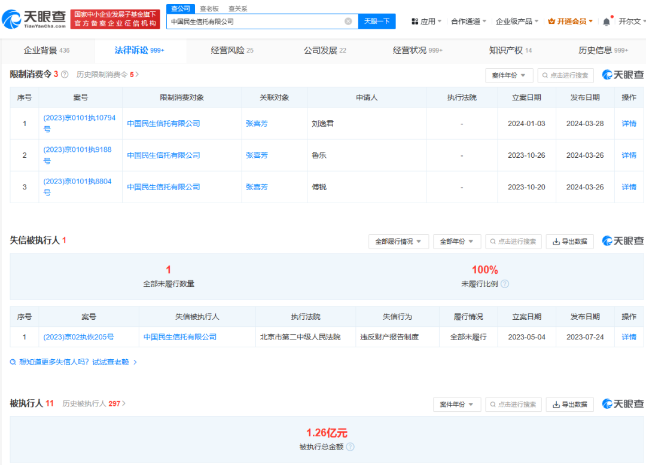This screenshot has height=465, width=646.
Task: Open the 案件年份 dropdown in 限制消费令 section
Action: pos(509,75)
